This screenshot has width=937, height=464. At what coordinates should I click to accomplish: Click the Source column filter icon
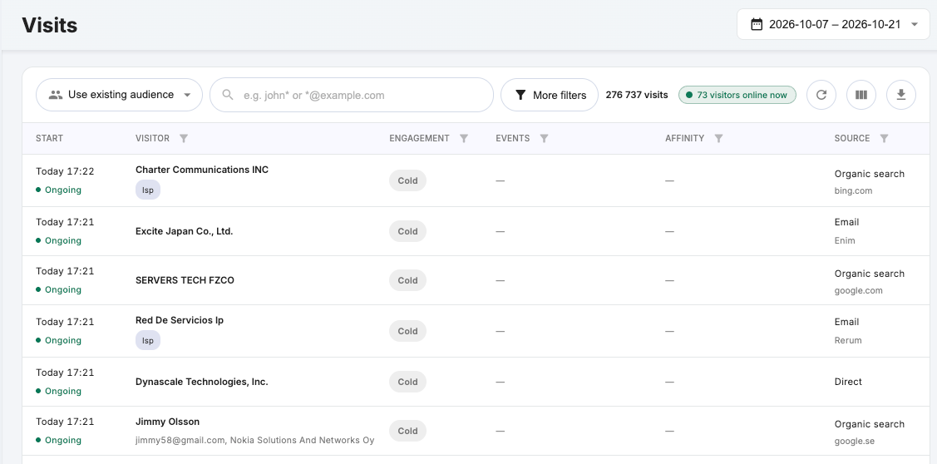click(885, 139)
